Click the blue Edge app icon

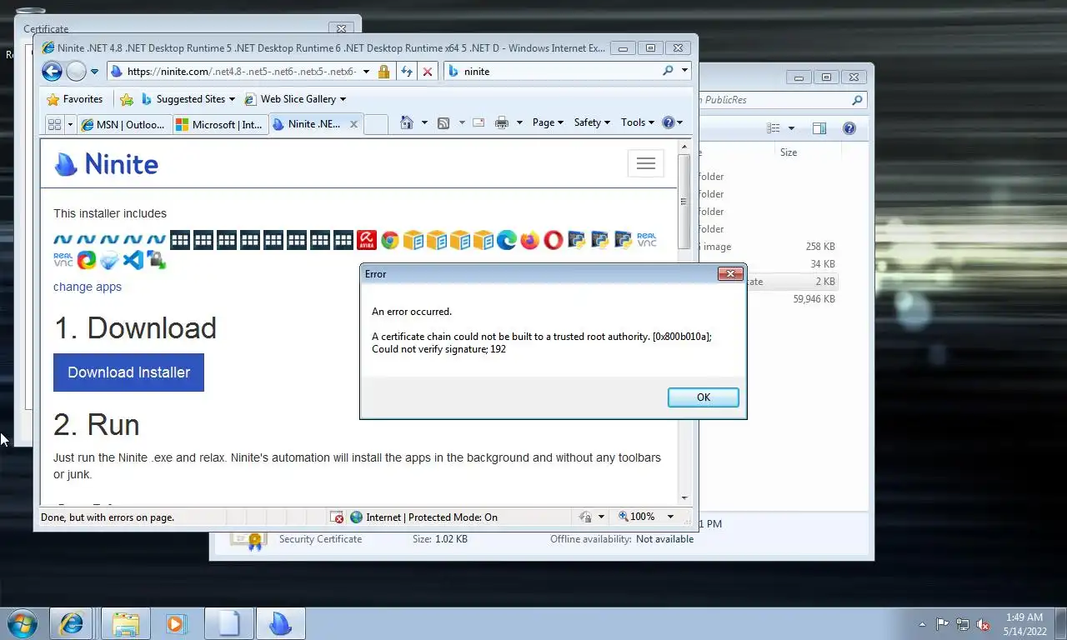point(506,241)
